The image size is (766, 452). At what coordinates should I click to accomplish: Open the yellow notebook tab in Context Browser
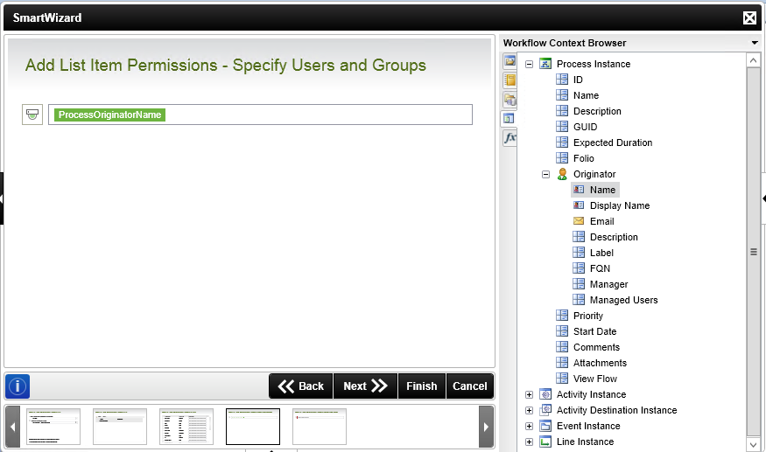coord(509,80)
